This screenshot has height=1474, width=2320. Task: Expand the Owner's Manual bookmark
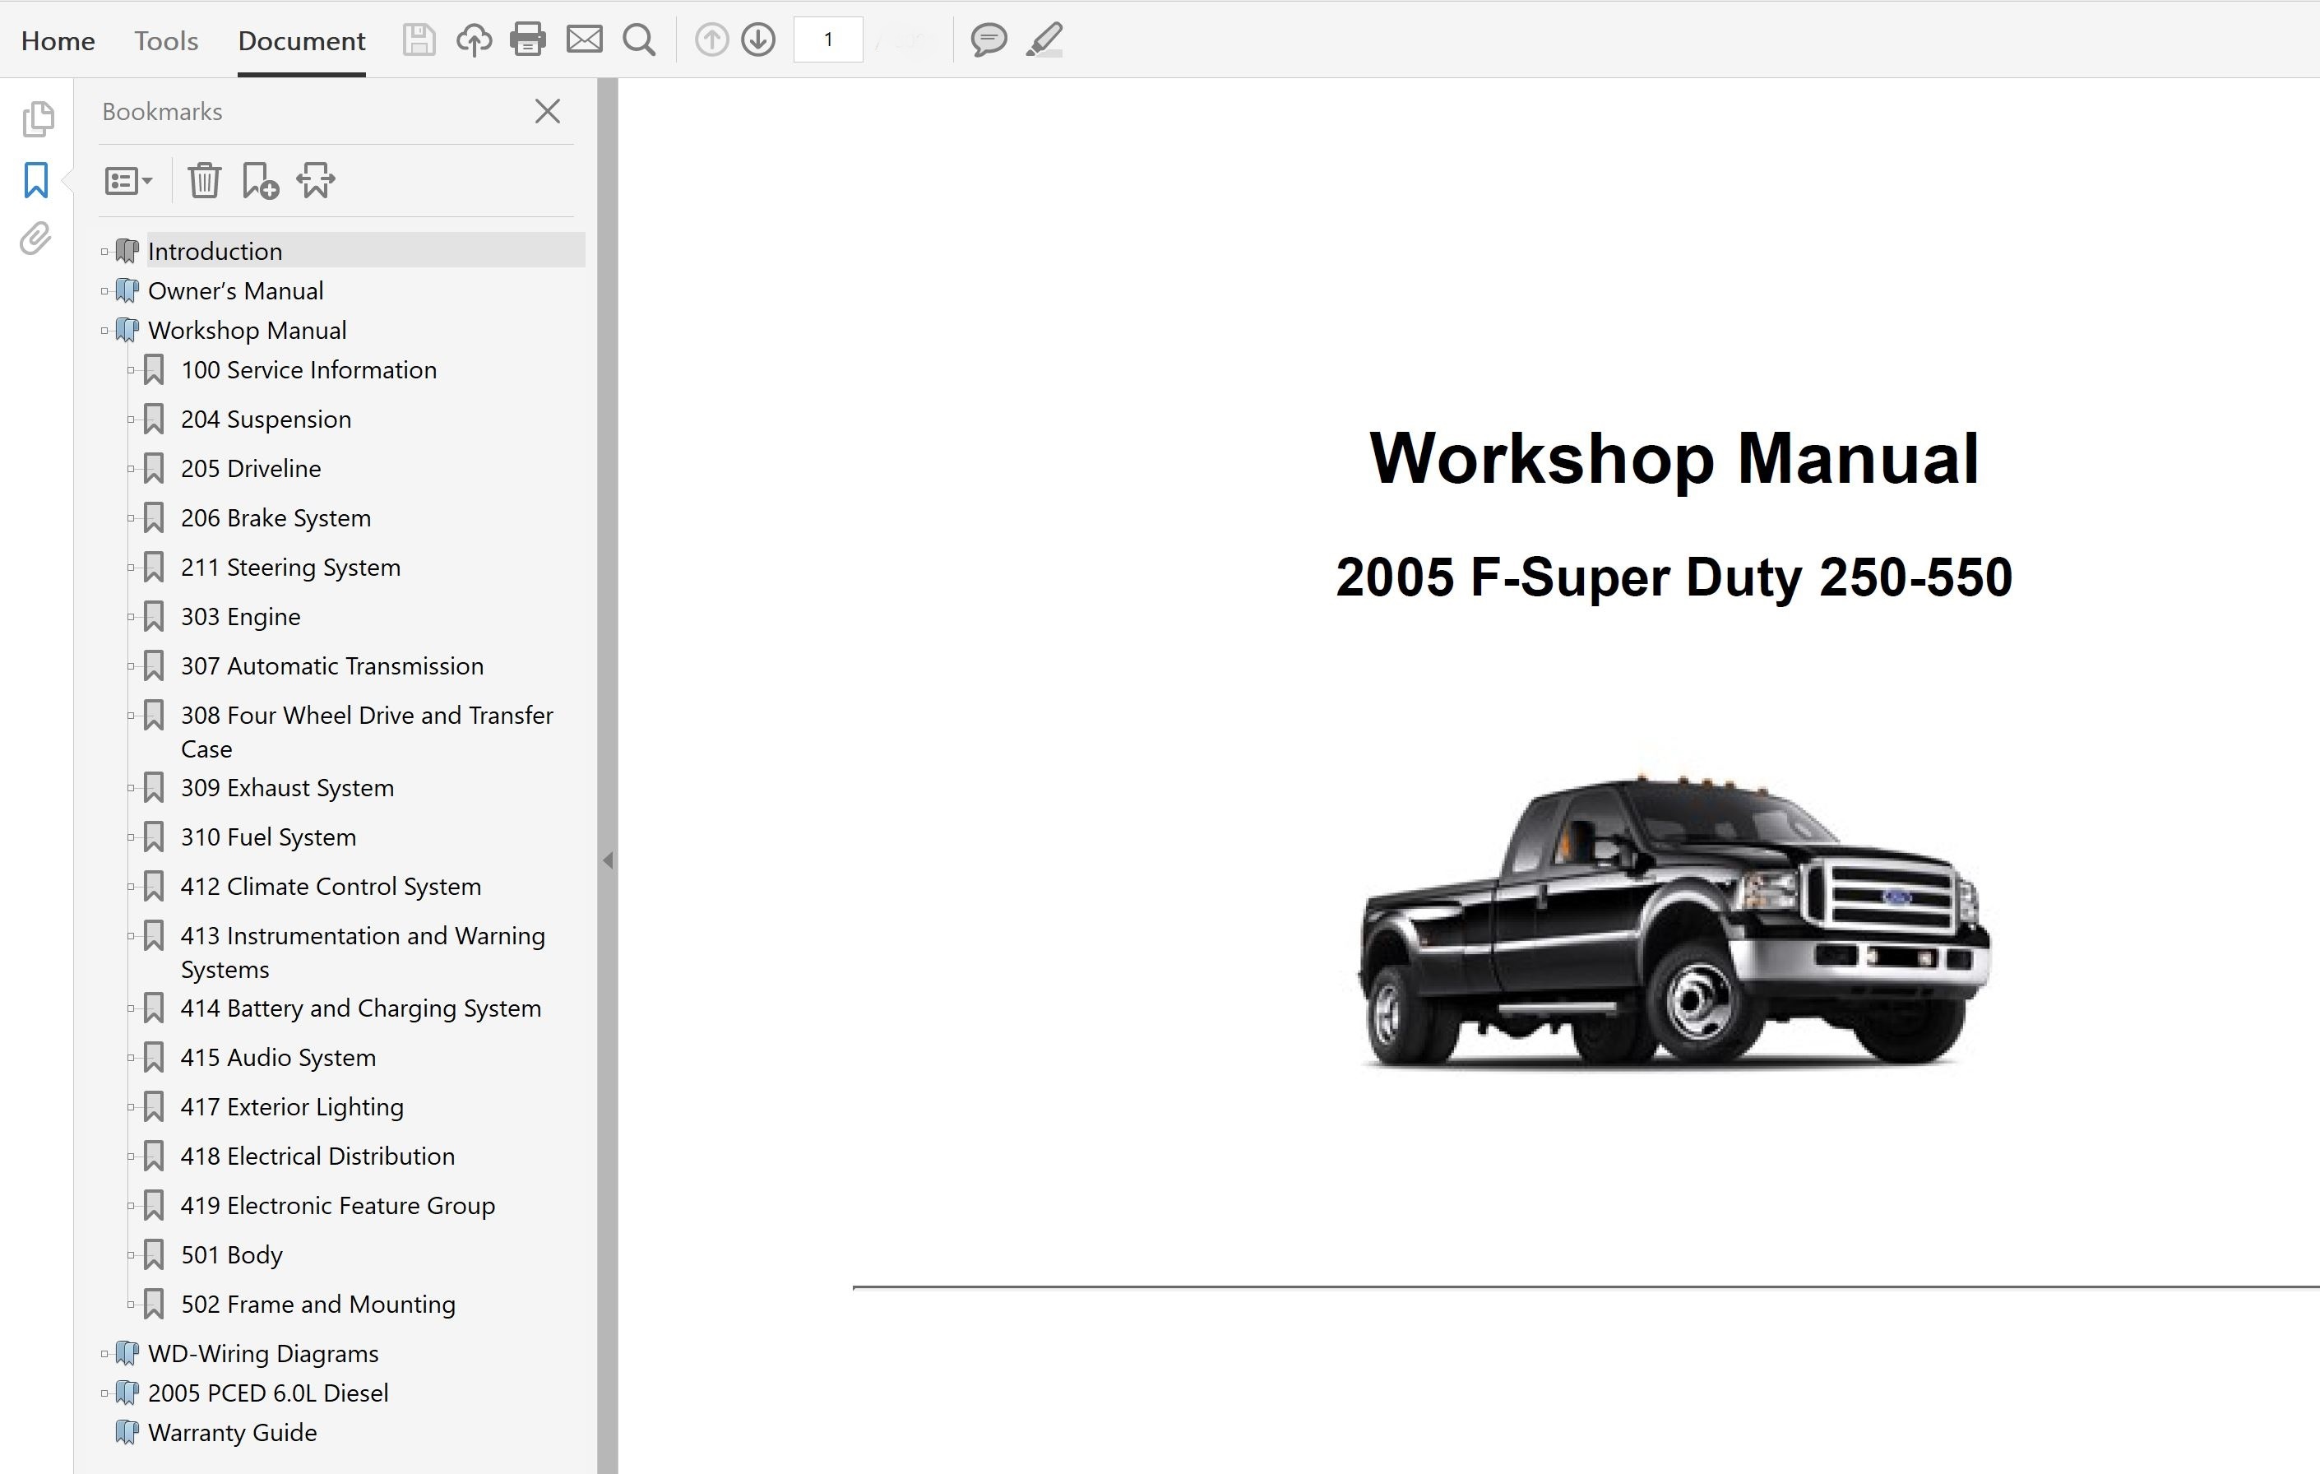(105, 291)
